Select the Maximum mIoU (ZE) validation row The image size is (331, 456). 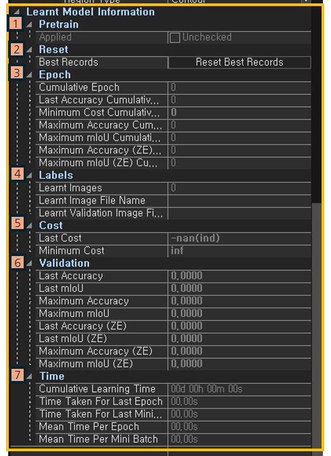pos(174,364)
